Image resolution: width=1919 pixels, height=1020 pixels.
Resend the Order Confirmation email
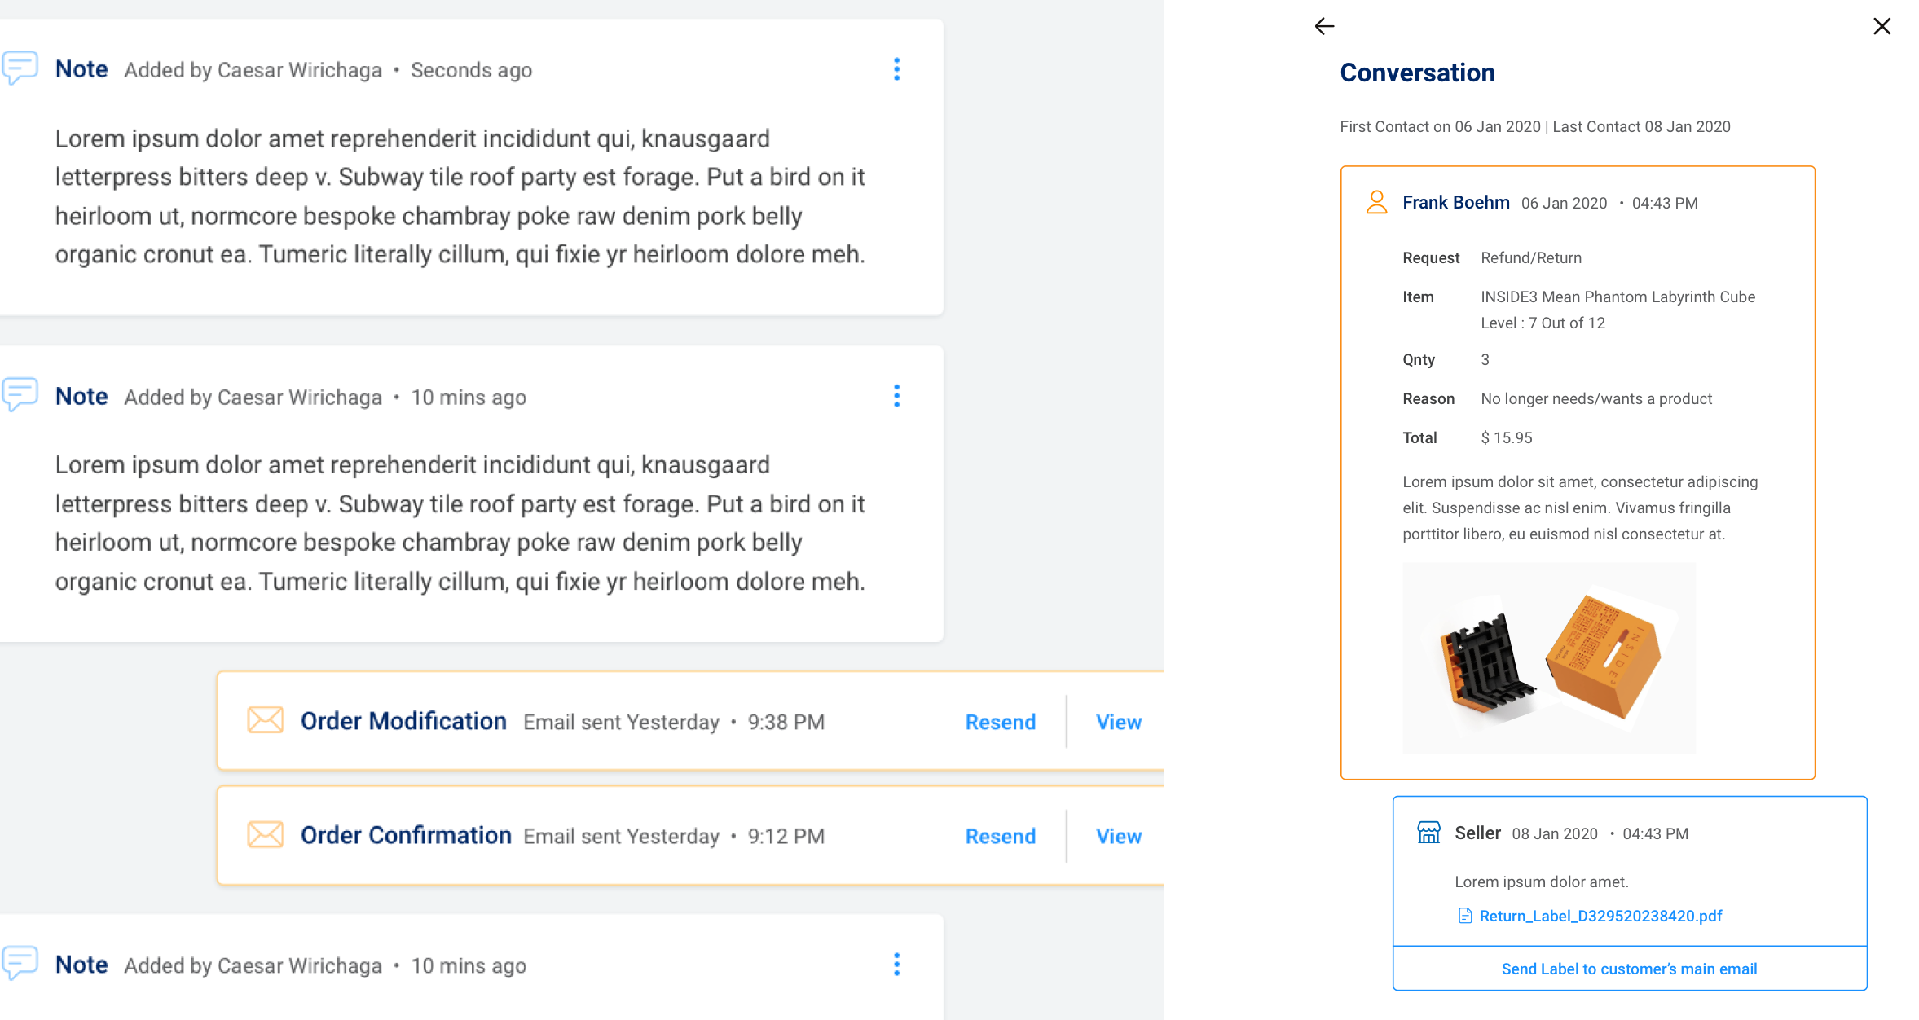1000,836
